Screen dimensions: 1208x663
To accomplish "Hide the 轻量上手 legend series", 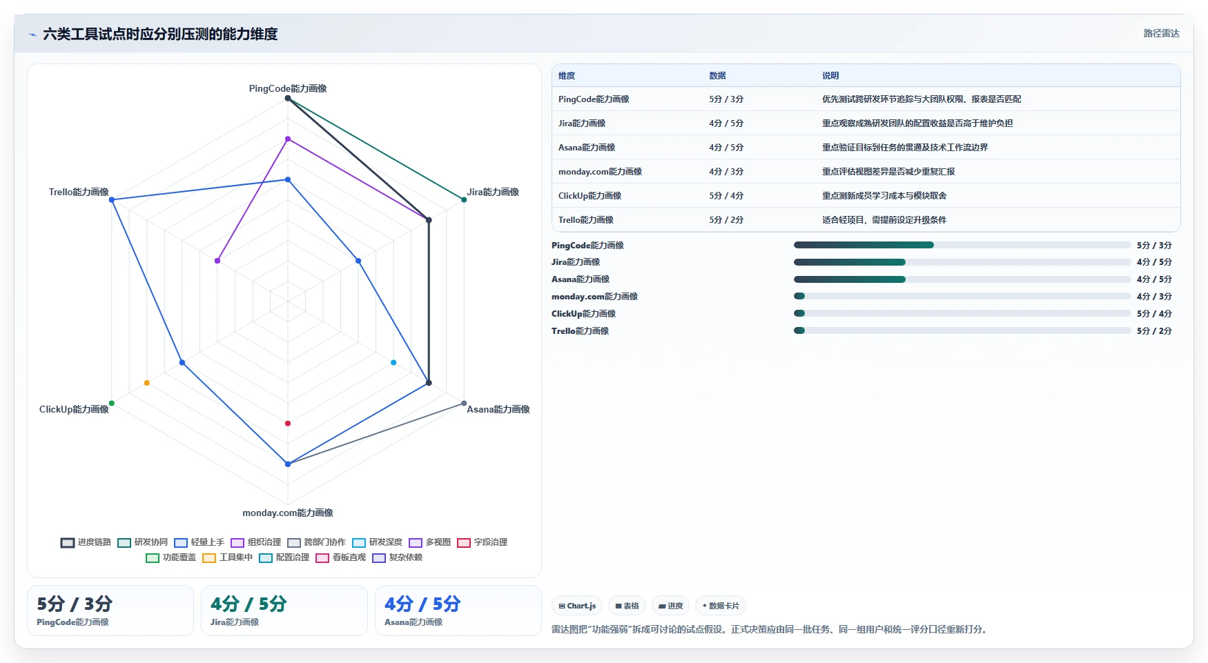I will click(199, 542).
